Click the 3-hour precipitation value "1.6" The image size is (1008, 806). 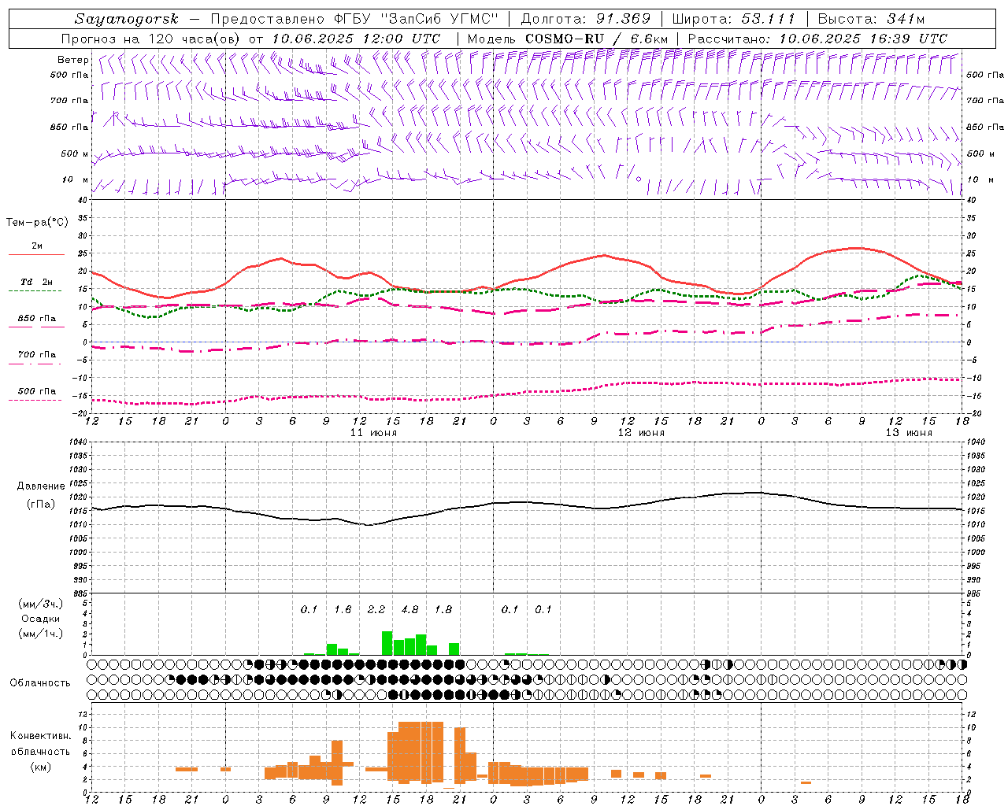[343, 610]
